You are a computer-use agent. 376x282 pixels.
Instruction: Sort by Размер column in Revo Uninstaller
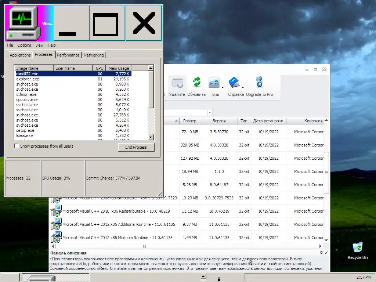pos(190,121)
